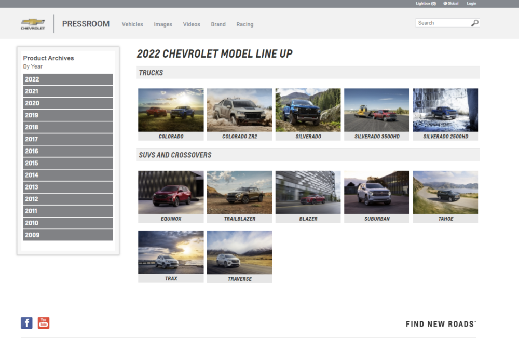Select the Silverado 2500HD thumbnail
The height and width of the screenshot is (338, 519).
tap(445, 110)
